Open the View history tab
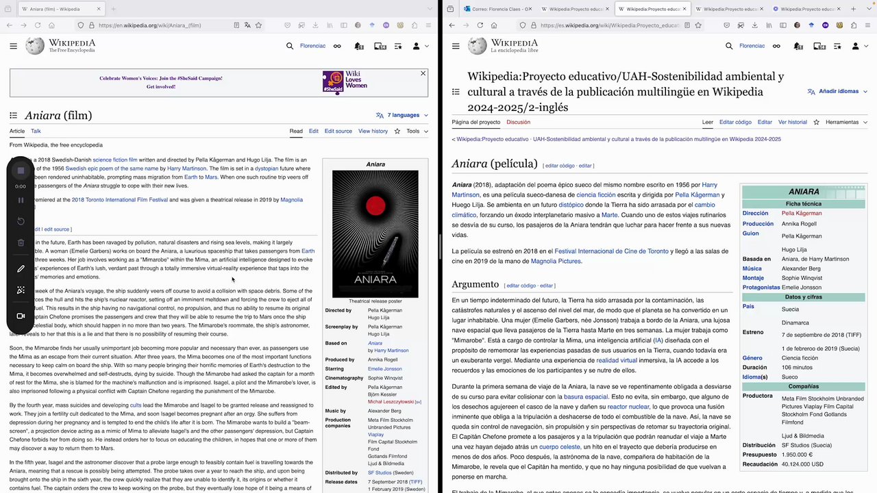Image resolution: width=877 pixels, height=493 pixels. point(373,131)
